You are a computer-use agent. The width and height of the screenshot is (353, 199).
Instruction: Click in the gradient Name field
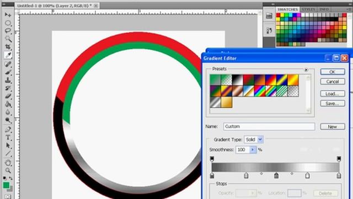pyautogui.click(x=269, y=127)
